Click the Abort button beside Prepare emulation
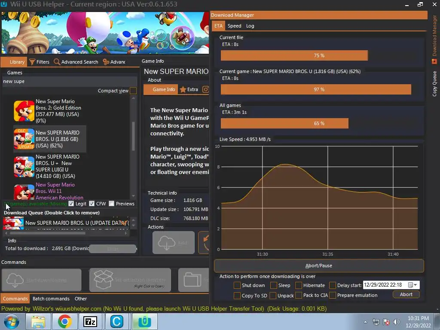The image size is (440, 330). point(406,294)
